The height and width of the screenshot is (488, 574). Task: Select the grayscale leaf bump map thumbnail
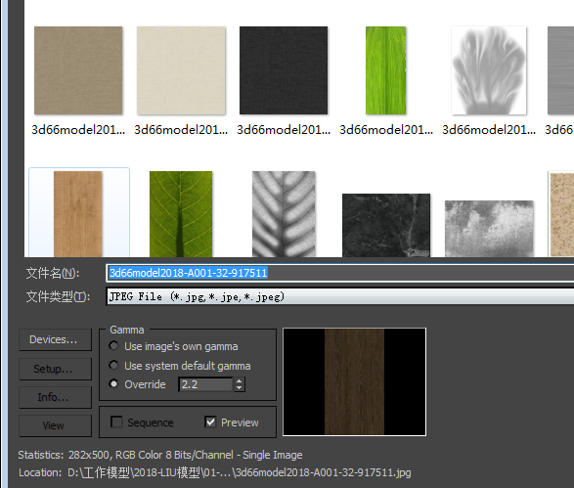(284, 214)
